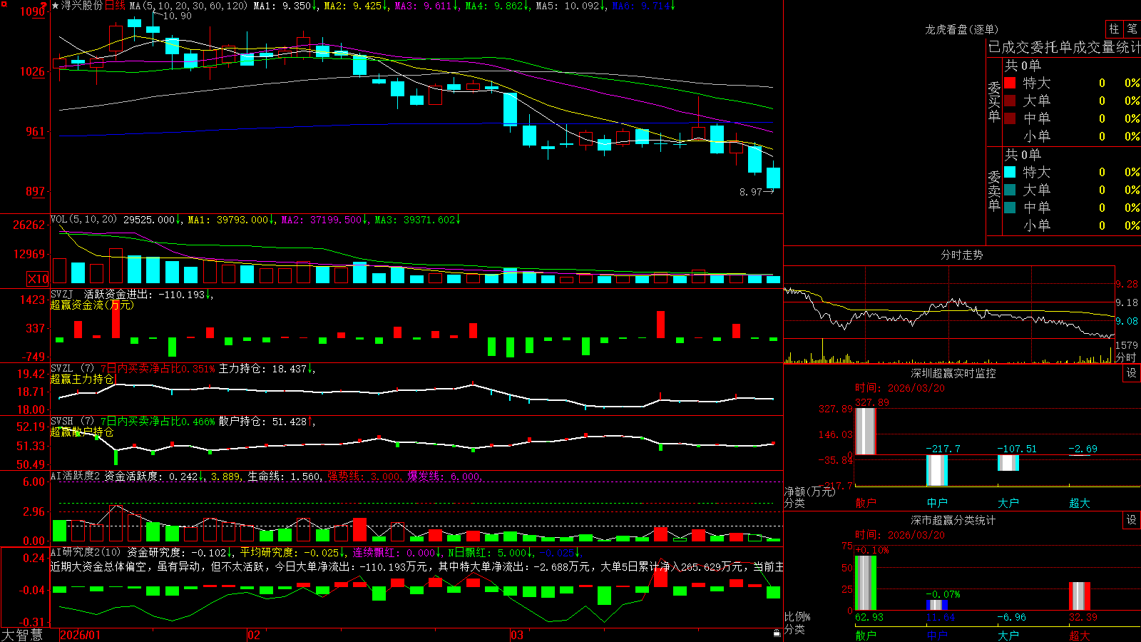Image resolution: width=1141 pixels, height=642 pixels.
Task: Click the 大智慧 logo at bottom left
Action: click(22, 635)
